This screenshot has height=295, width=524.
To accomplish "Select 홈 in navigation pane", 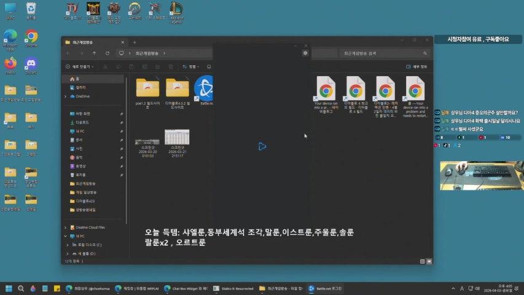I will pyautogui.click(x=93, y=79).
